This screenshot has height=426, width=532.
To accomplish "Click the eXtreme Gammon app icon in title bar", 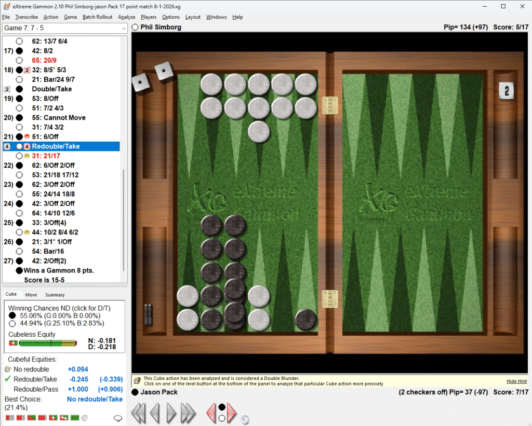I will [6, 6].
